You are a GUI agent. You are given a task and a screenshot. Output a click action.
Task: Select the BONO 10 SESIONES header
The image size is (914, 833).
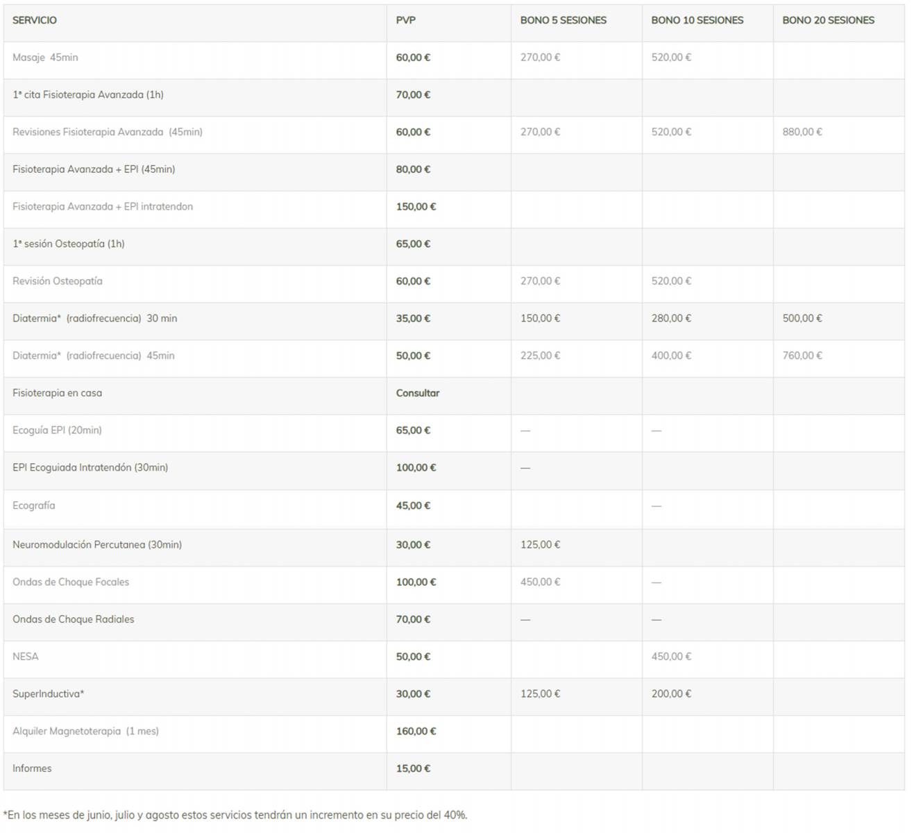(x=697, y=20)
